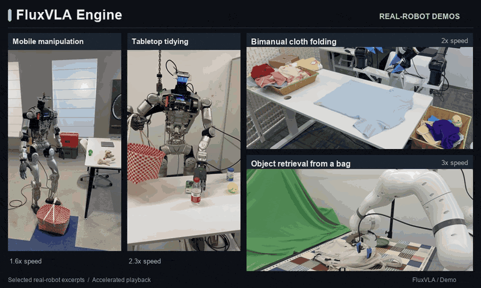Click the FluxVLA Engine title
481x288 pixels.
(69, 14)
